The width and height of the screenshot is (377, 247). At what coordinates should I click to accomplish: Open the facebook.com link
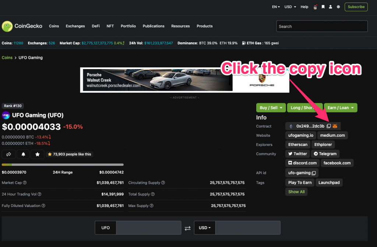click(337, 163)
